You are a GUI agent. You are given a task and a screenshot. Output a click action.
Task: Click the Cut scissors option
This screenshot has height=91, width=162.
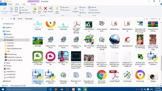(x=21, y=7)
